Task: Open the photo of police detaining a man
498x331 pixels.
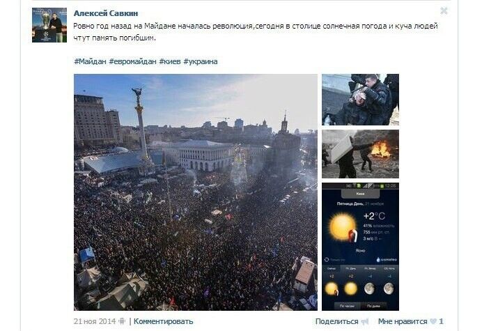Action: pos(360,100)
